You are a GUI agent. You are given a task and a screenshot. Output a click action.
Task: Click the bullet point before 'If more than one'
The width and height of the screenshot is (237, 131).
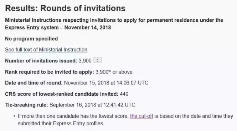coord(14,116)
